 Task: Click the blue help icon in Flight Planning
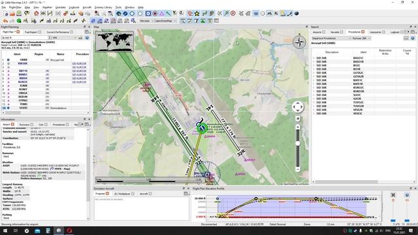(87, 38)
